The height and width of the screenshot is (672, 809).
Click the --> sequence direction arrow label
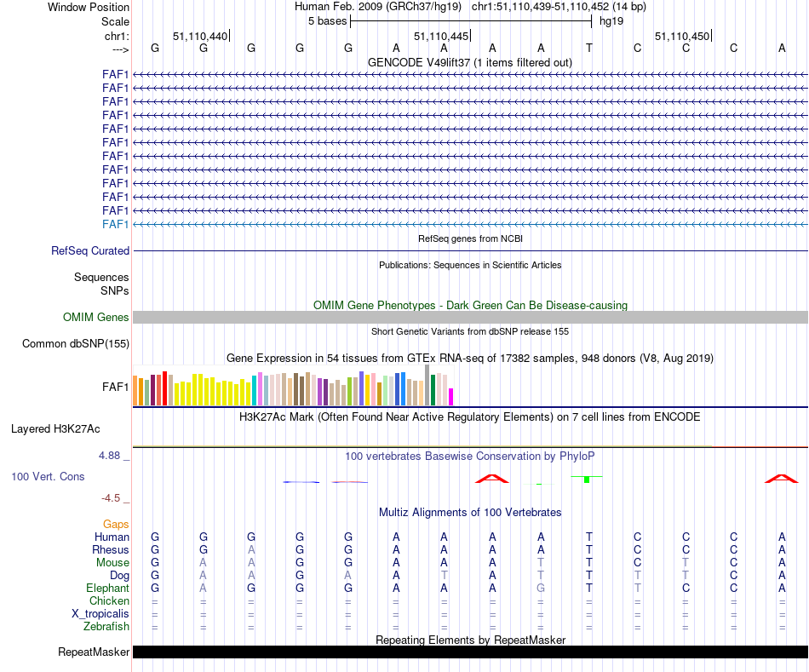tap(121, 49)
